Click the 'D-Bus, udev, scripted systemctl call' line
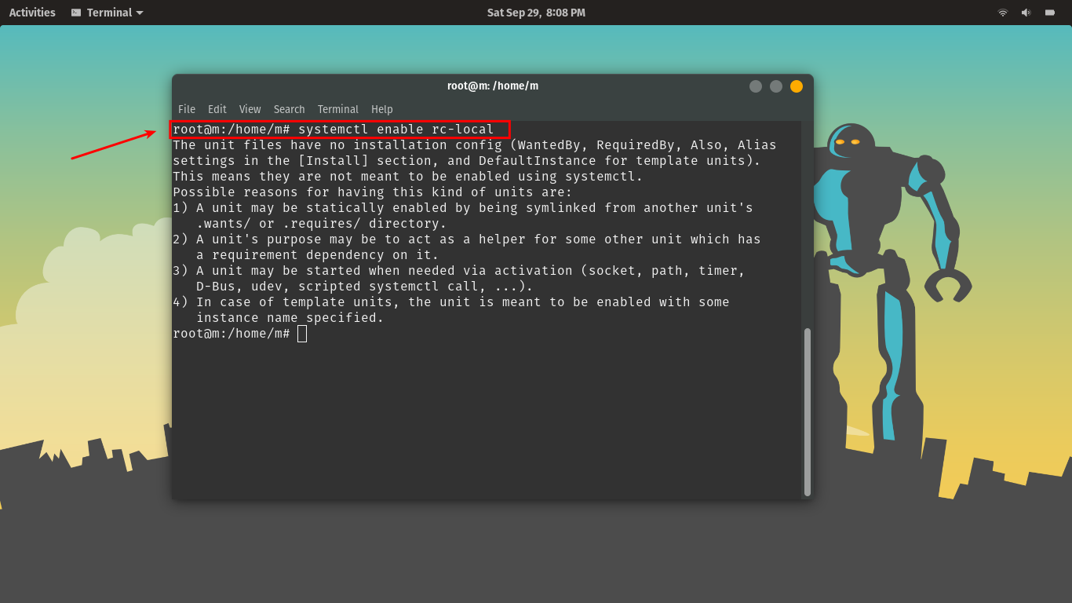 click(x=365, y=287)
